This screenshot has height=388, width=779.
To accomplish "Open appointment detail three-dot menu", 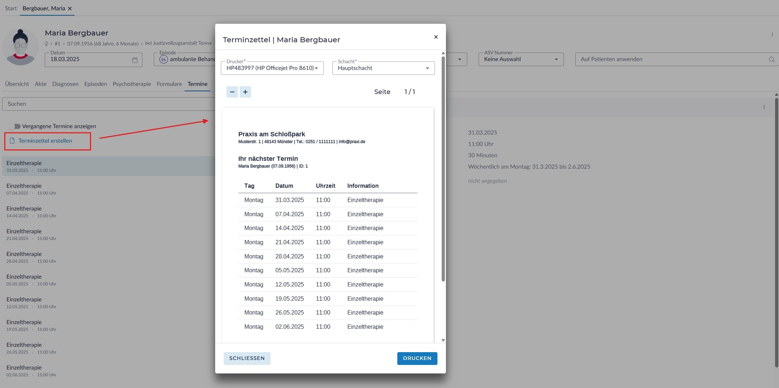I will click(x=764, y=107).
